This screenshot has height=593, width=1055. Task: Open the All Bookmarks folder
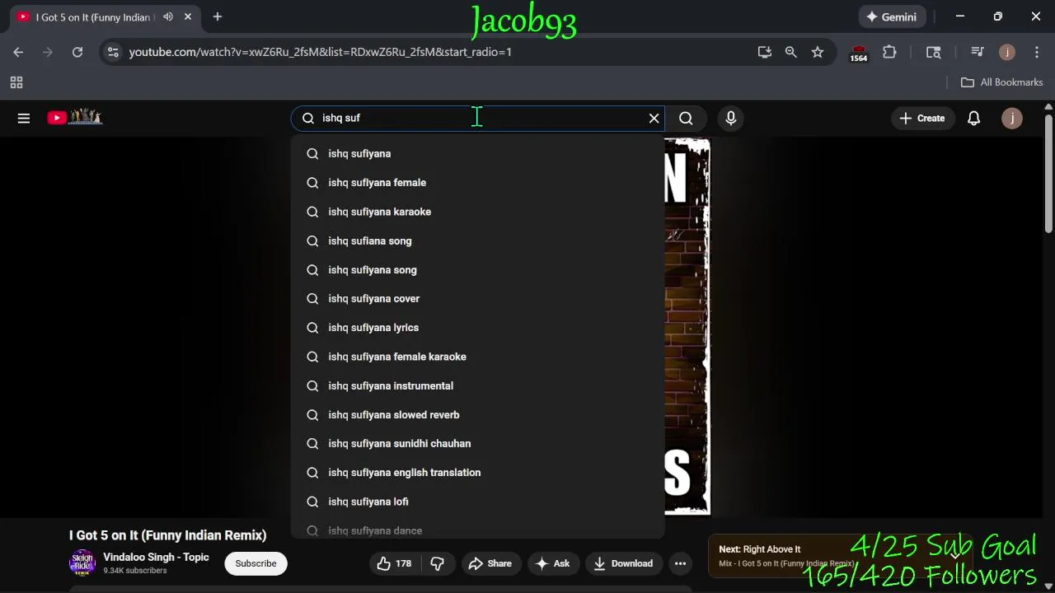[x=1002, y=82]
